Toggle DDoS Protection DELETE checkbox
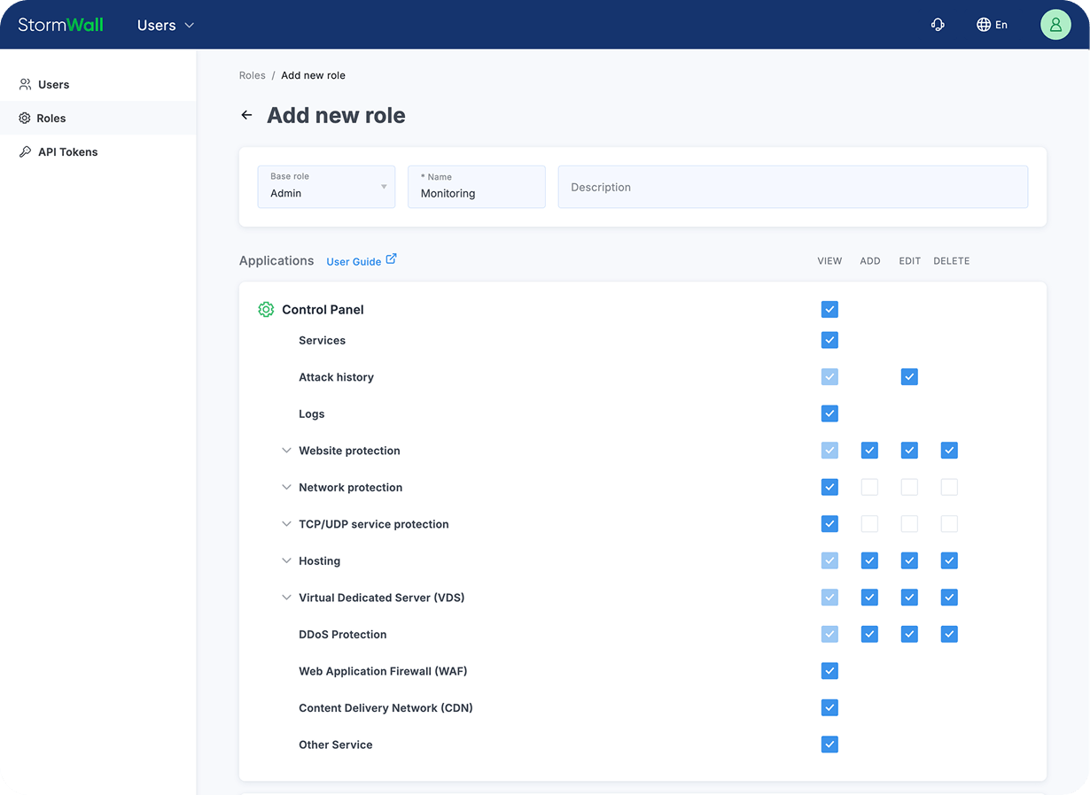The height and width of the screenshot is (795, 1090). [x=949, y=634]
